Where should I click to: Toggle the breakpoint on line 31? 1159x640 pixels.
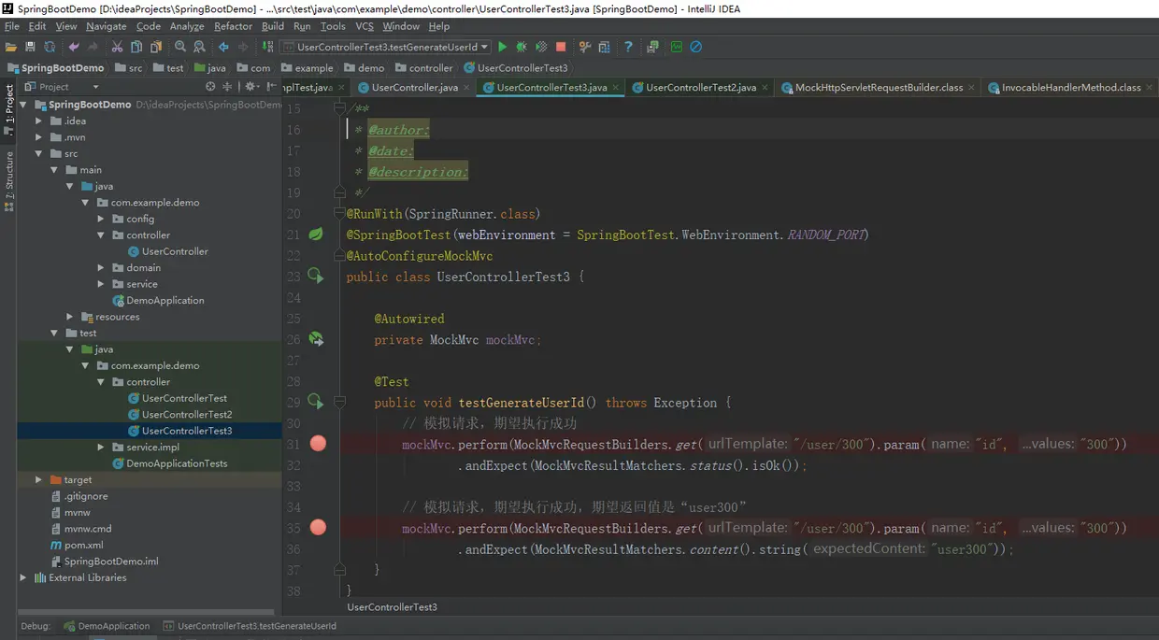coord(318,444)
